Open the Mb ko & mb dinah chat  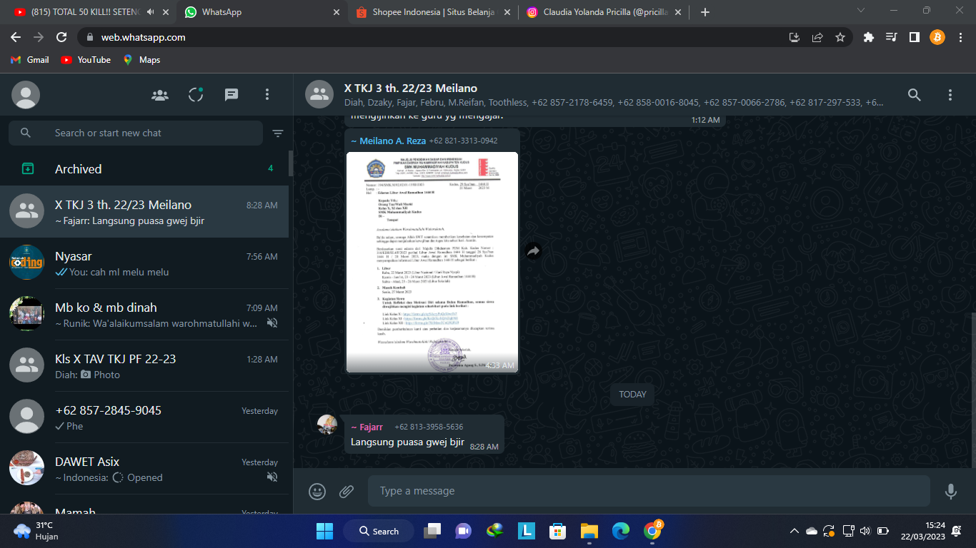(x=144, y=315)
